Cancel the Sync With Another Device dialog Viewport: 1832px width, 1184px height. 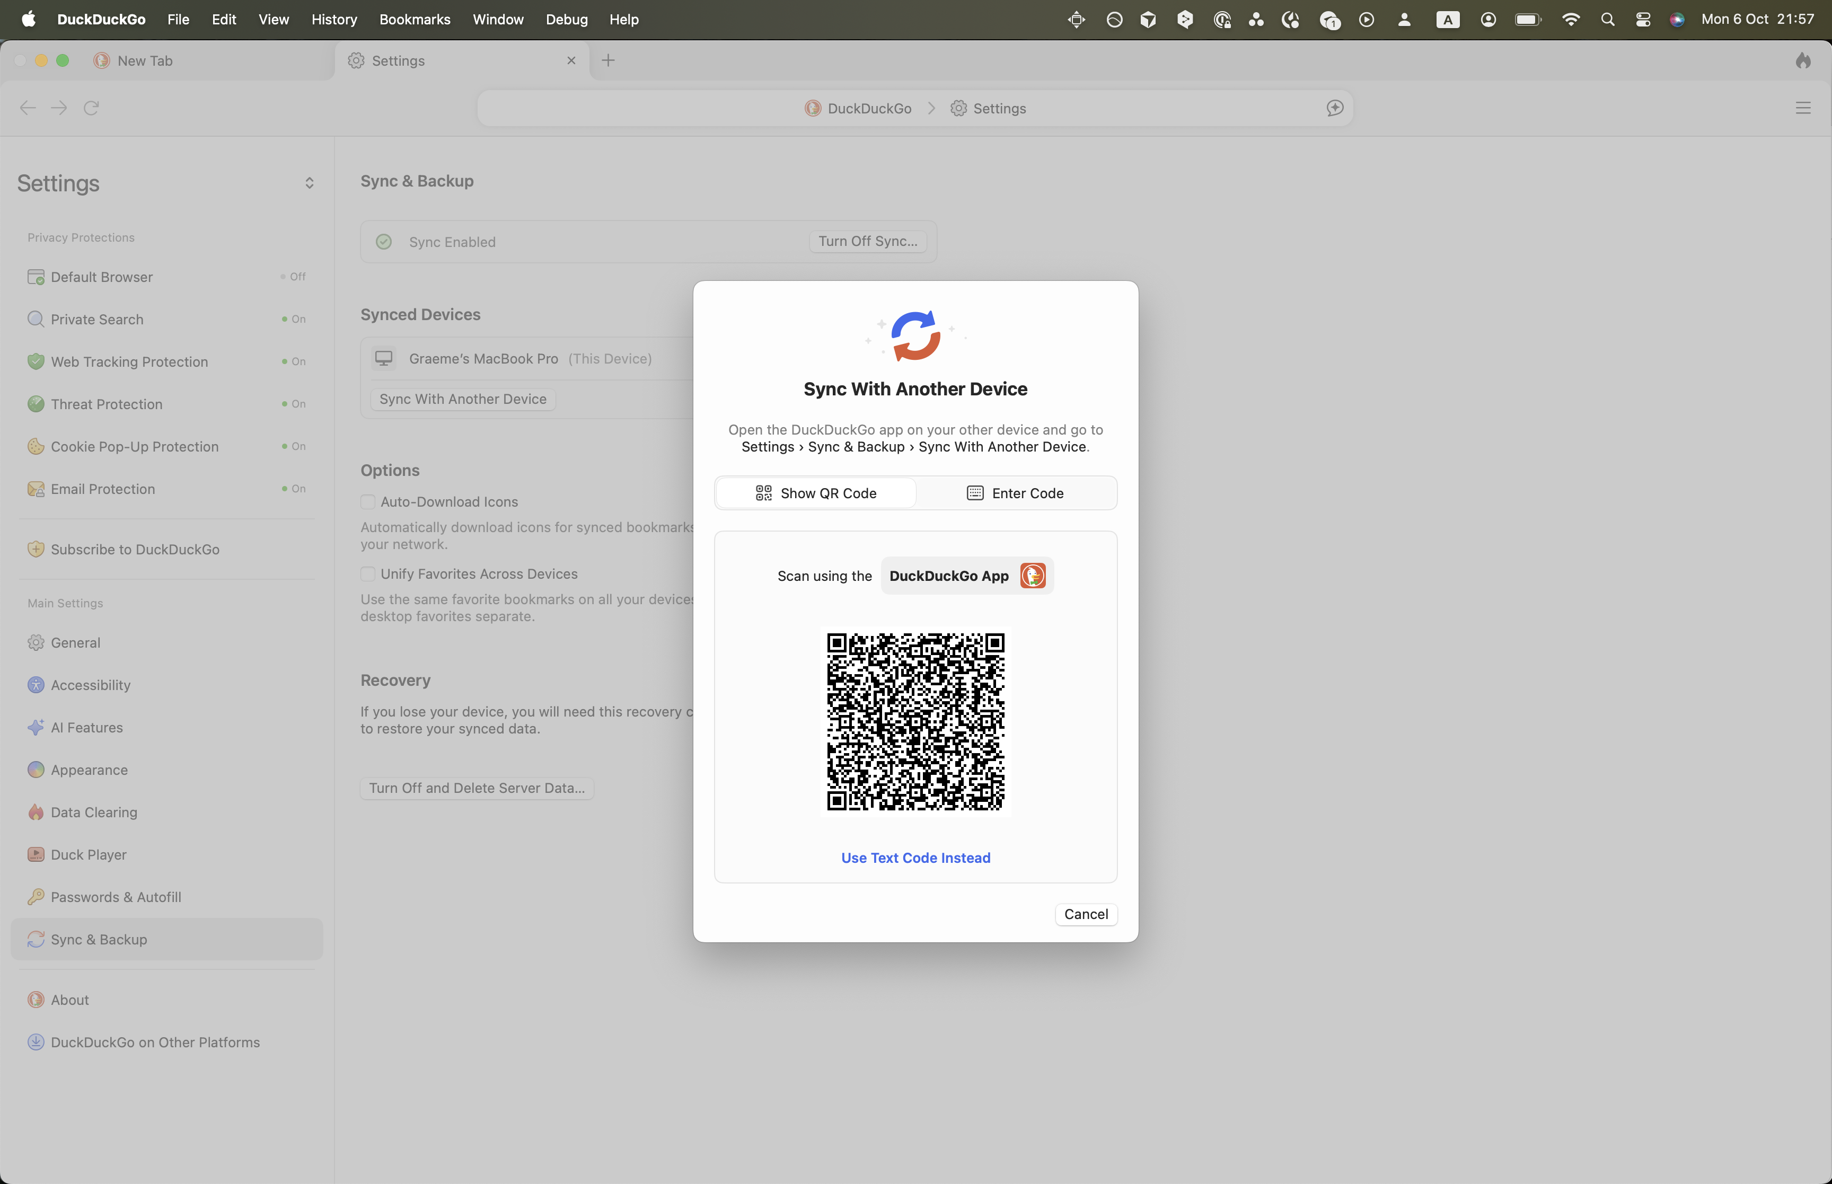tap(1086, 914)
